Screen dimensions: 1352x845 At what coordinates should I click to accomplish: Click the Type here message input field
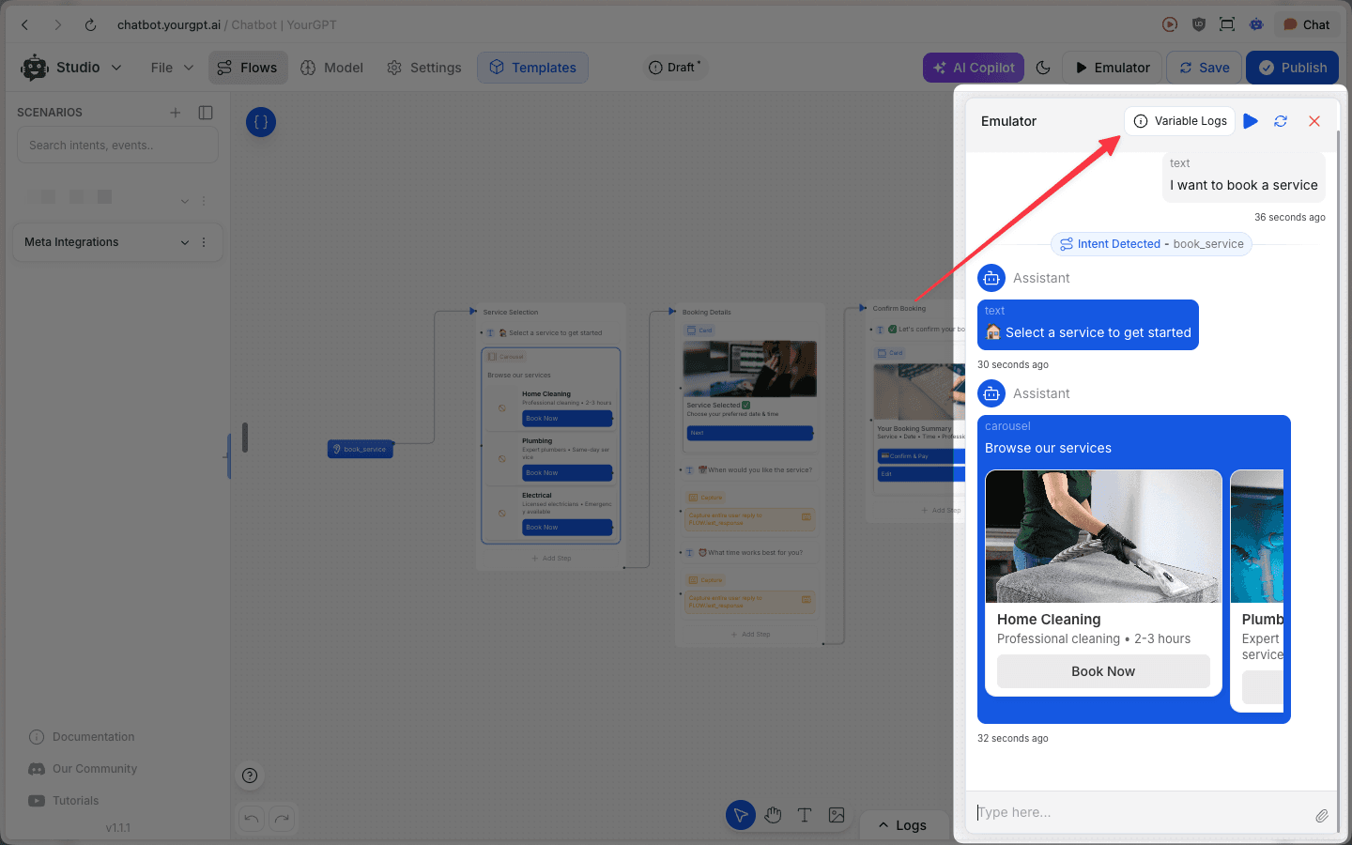[x=1141, y=812]
